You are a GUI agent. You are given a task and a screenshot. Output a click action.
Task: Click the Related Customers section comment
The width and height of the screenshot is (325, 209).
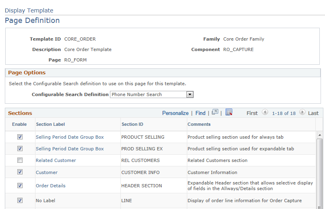pyautogui.click(x=217, y=160)
